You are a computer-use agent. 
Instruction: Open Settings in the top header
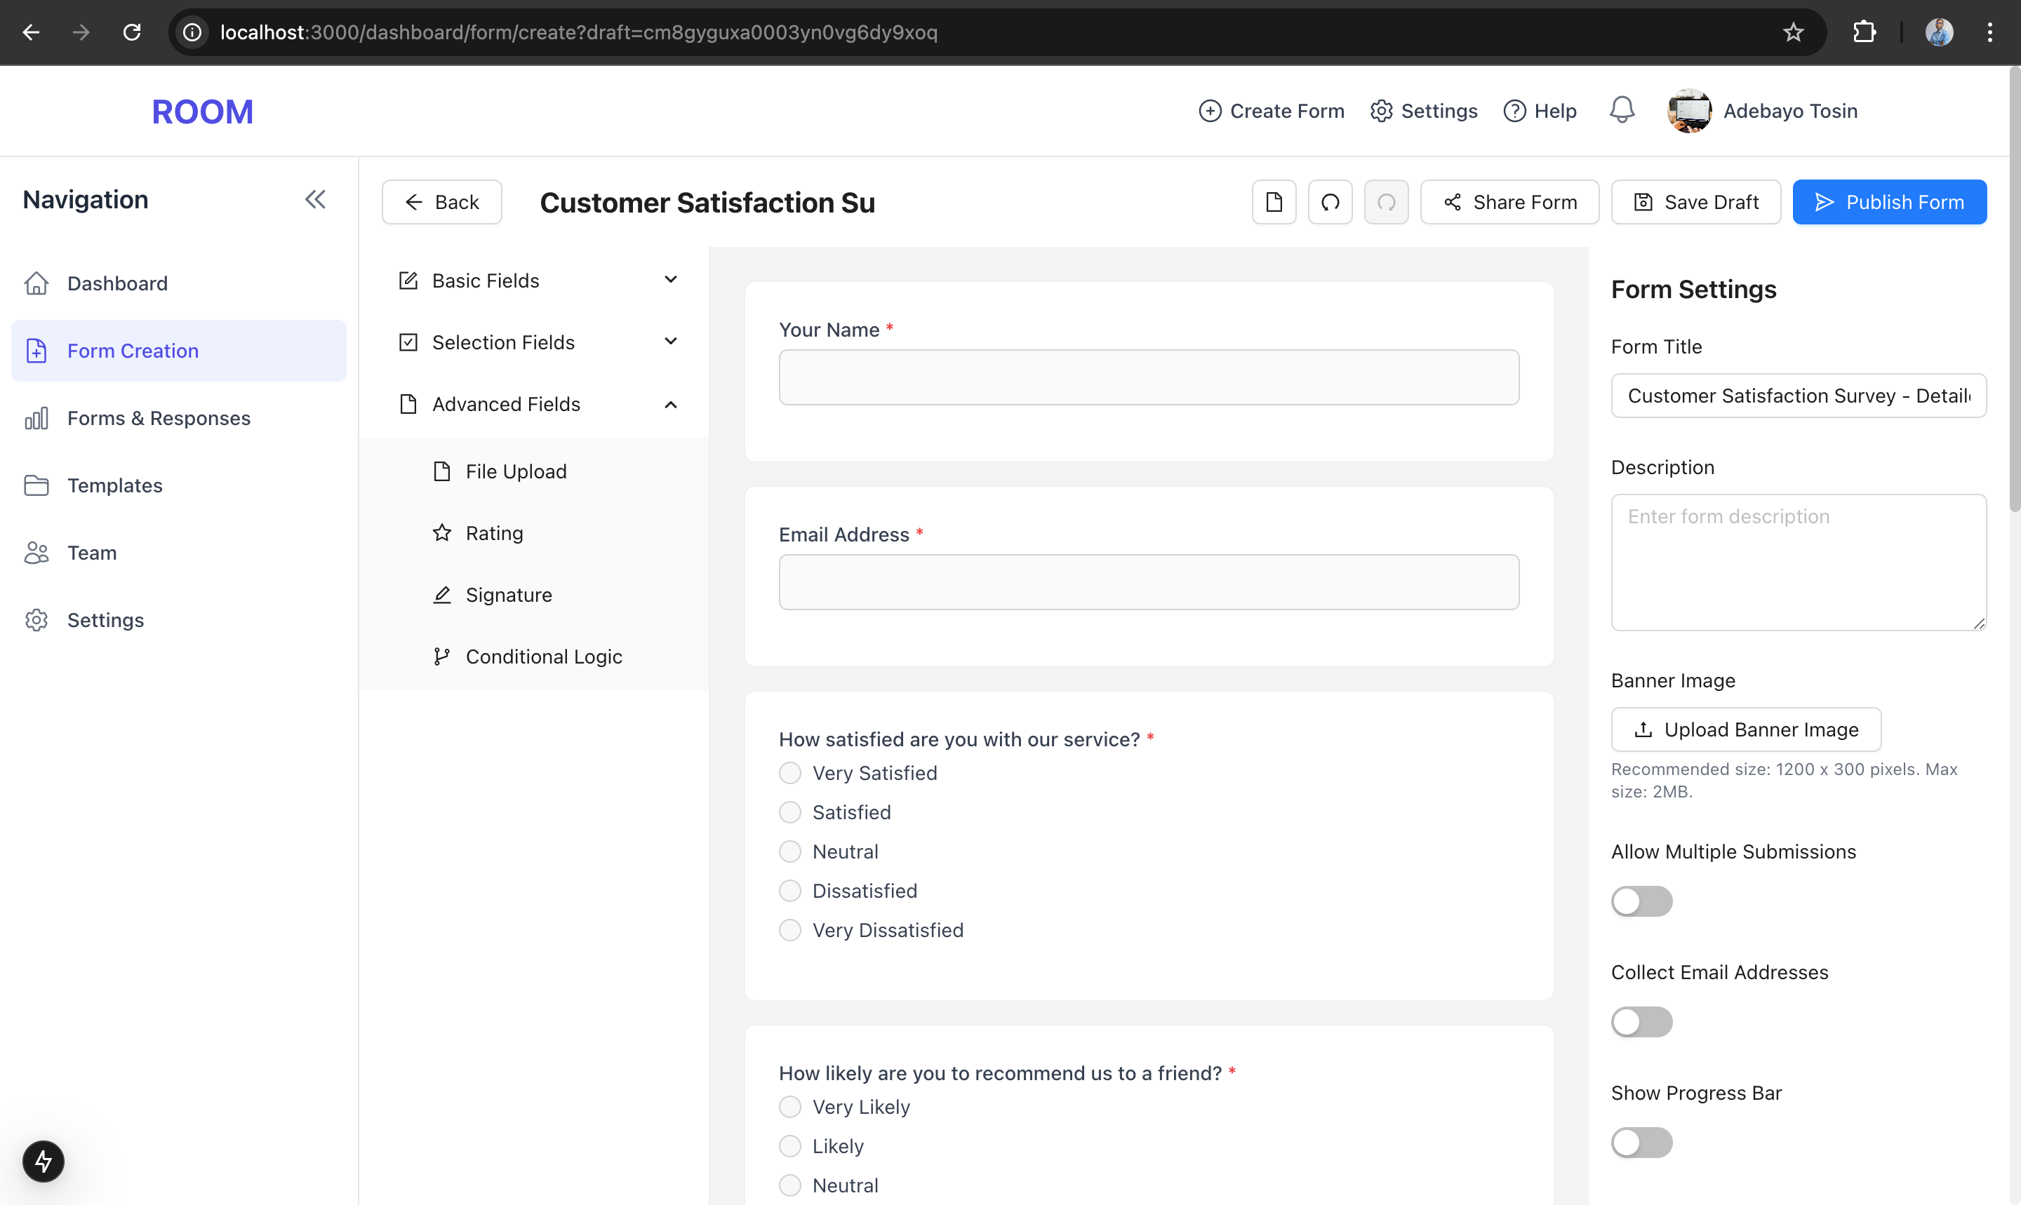click(1423, 110)
